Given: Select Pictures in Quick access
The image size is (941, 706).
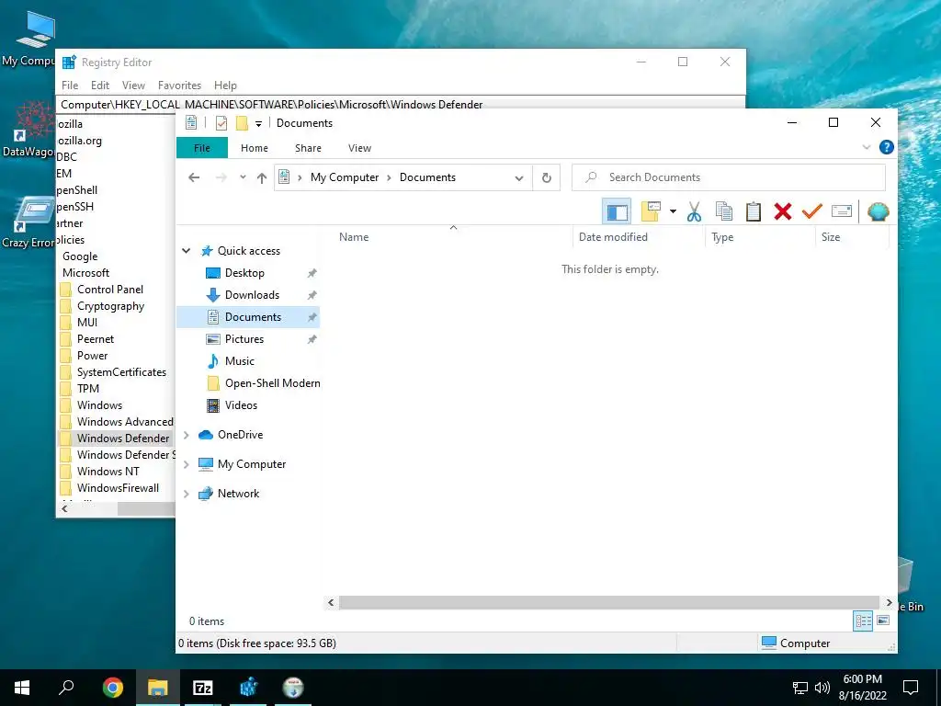Looking at the screenshot, I should (244, 339).
